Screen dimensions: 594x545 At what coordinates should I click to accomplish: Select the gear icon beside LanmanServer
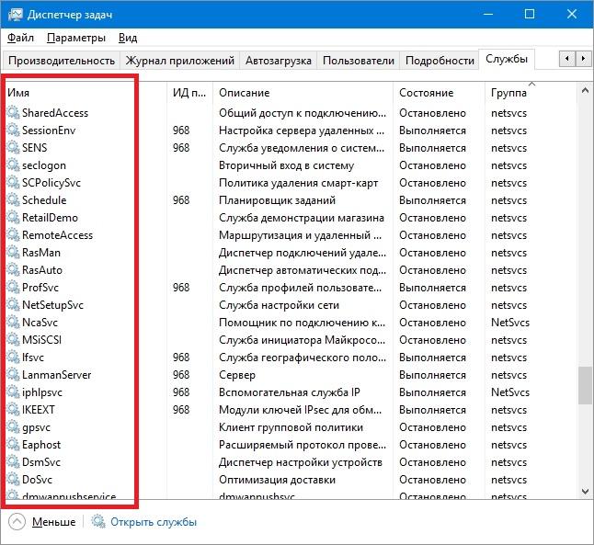pyautogui.click(x=13, y=375)
